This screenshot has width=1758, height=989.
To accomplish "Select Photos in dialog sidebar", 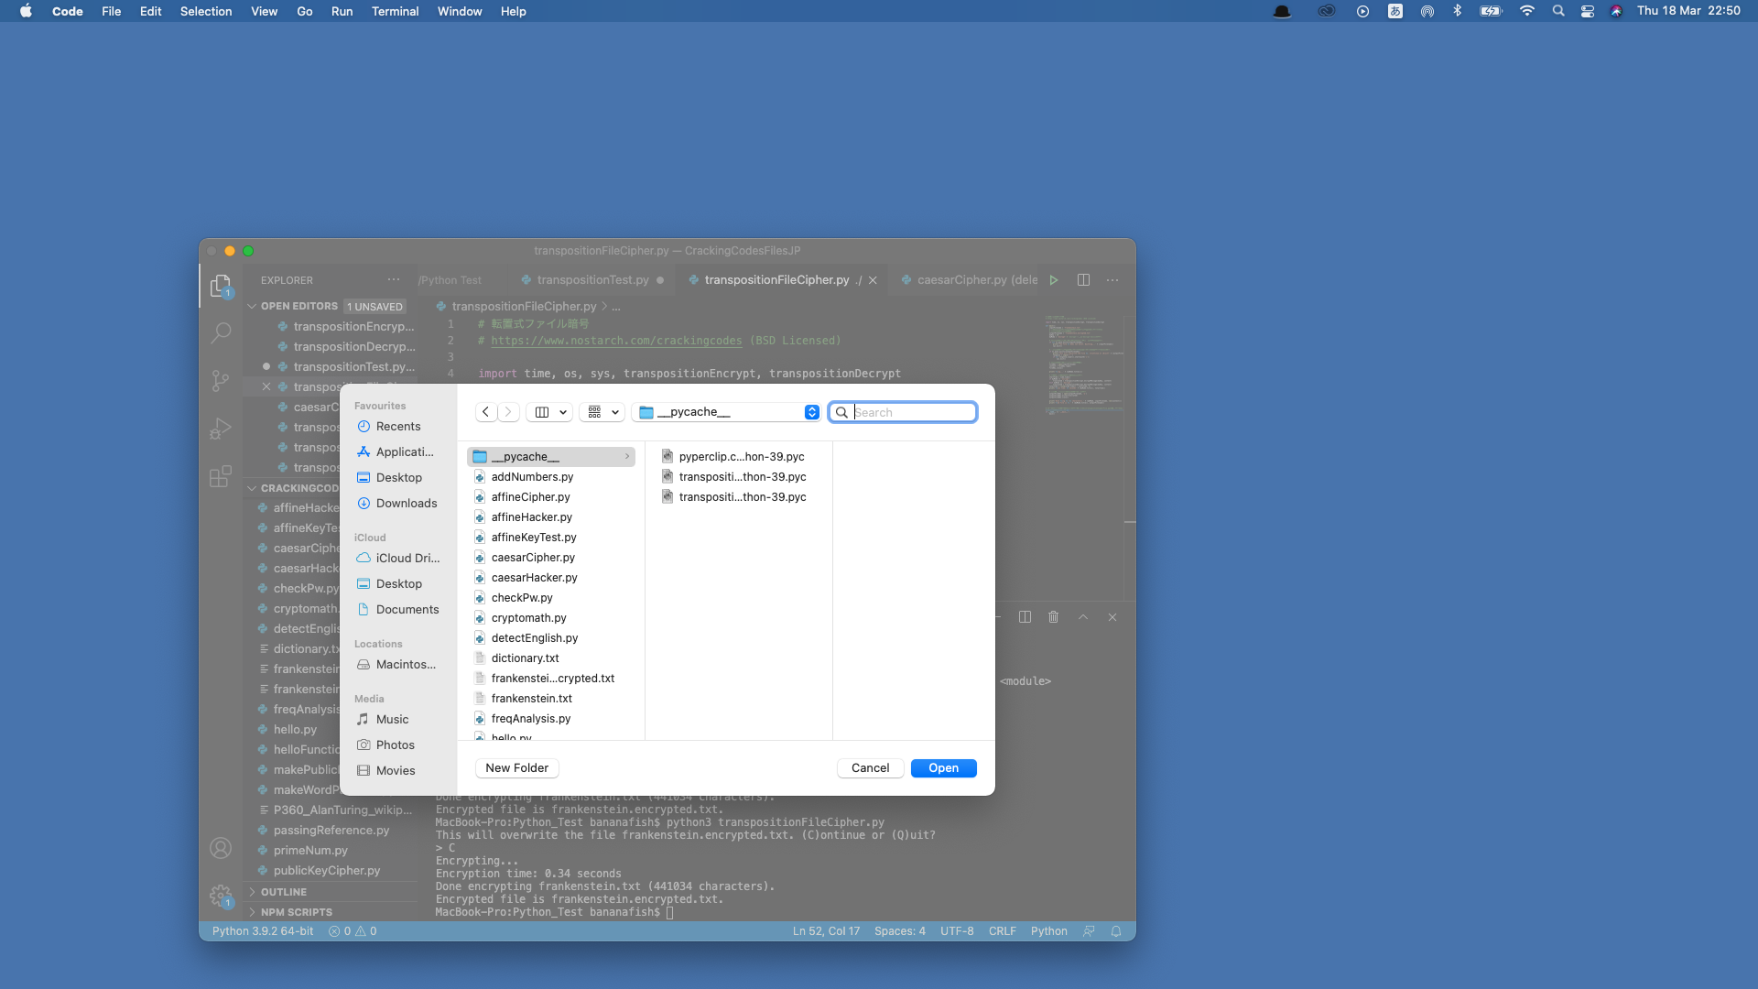I will tap(398, 745).
